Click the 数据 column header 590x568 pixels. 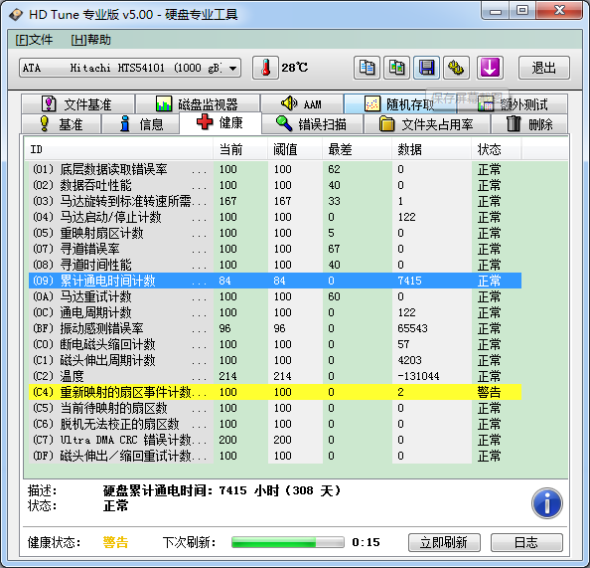click(432, 149)
